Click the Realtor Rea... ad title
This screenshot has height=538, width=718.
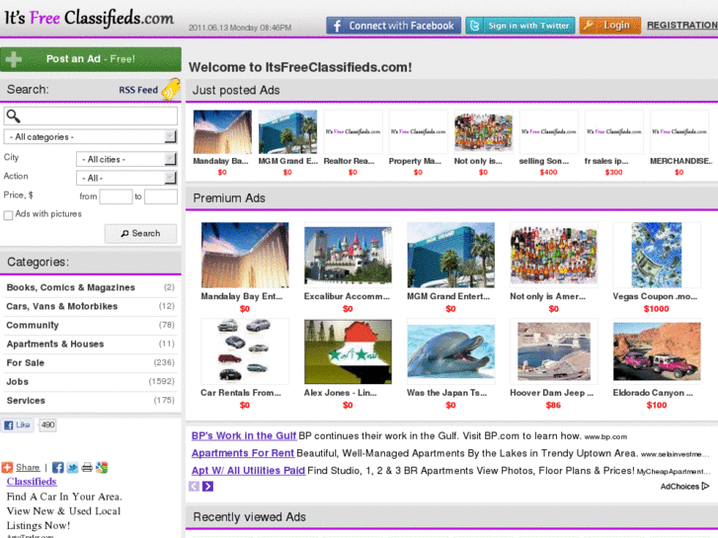click(349, 161)
